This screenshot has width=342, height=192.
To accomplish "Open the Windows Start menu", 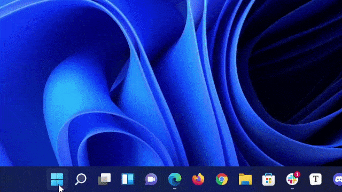I will coord(57,179).
